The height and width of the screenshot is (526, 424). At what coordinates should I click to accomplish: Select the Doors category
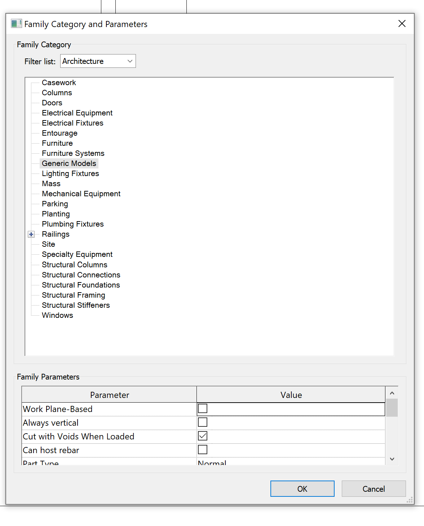point(52,102)
